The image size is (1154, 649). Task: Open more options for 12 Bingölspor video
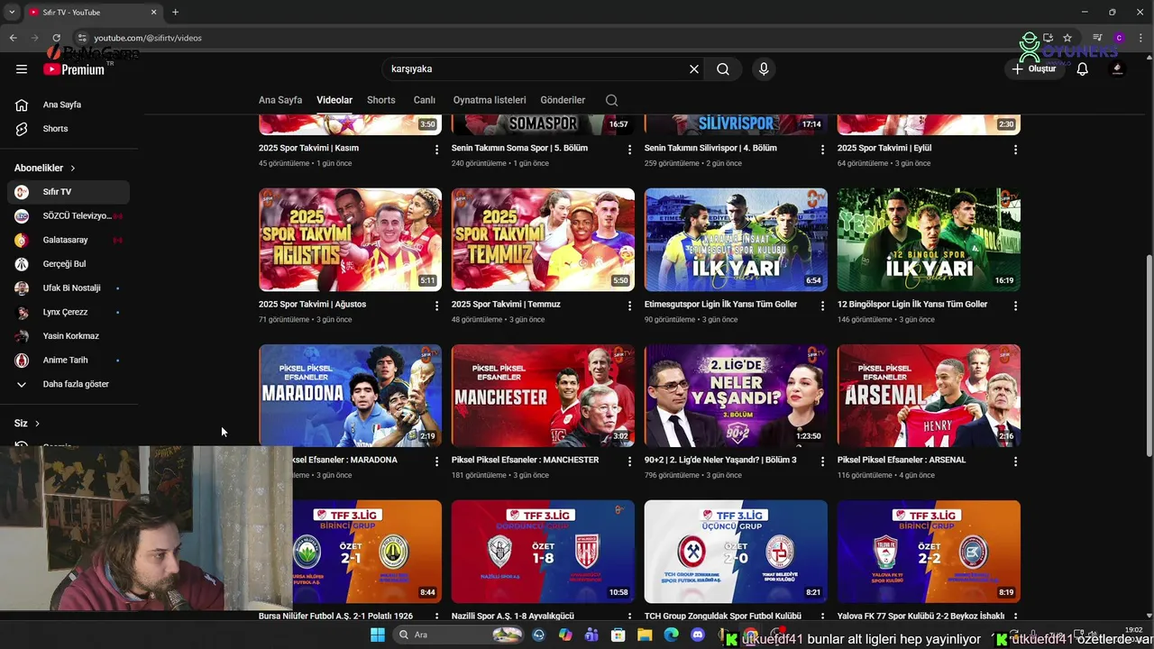coord(1015,306)
